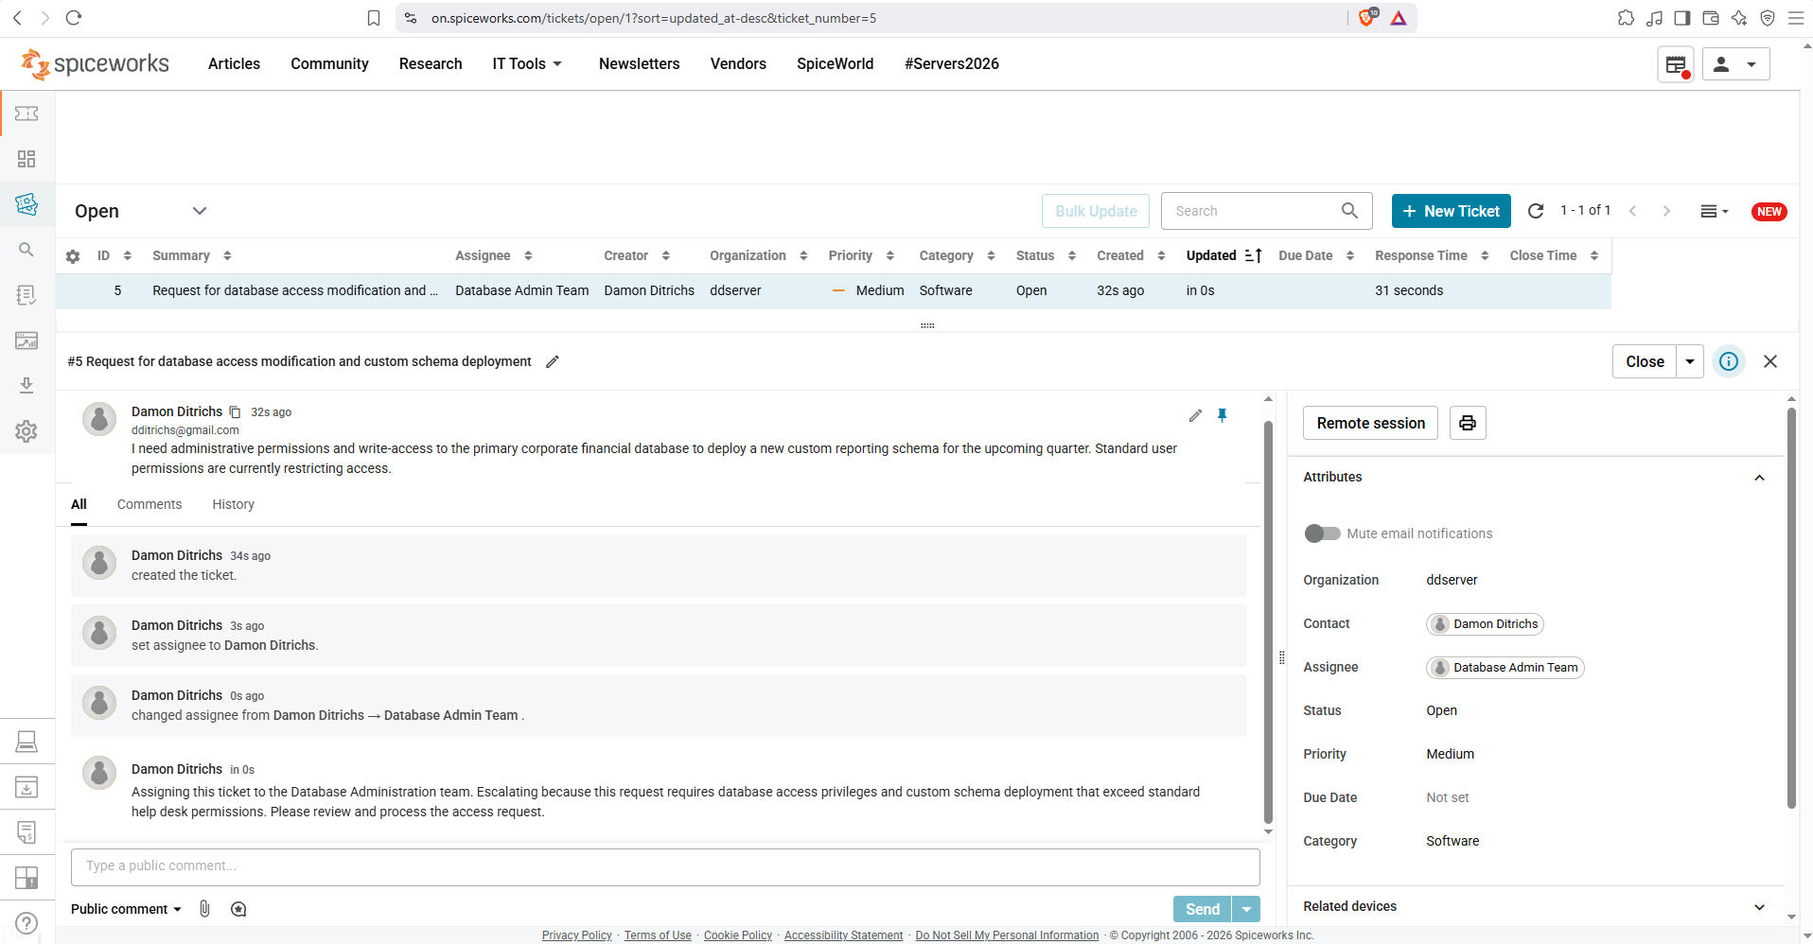Attach a file with paperclip icon
1813x944 pixels.
(x=204, y=909)
